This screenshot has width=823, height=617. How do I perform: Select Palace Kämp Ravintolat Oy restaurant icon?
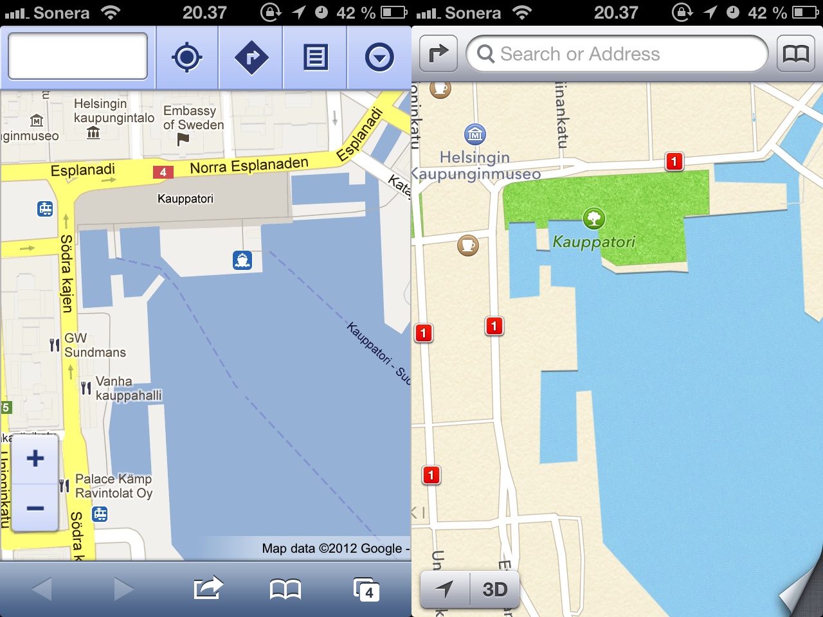click(64, 486)
